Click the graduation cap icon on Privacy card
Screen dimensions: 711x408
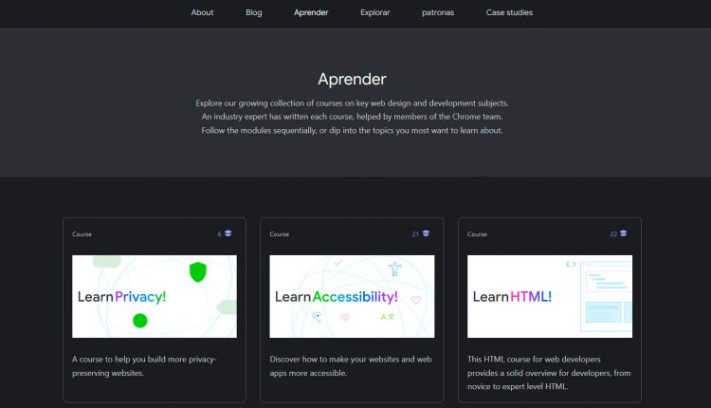[228, 233]
